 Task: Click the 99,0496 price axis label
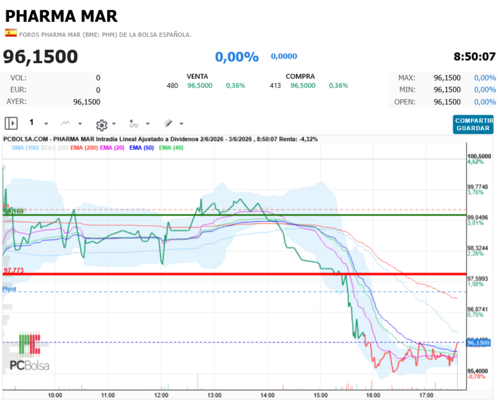click(x=478, y=217)
